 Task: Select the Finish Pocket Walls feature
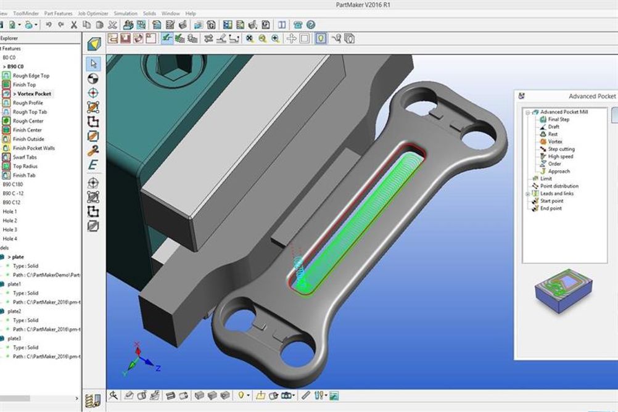coord(34,148)
